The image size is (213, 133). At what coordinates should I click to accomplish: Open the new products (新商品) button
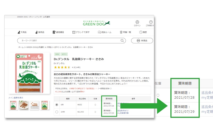tap(142, 41)
